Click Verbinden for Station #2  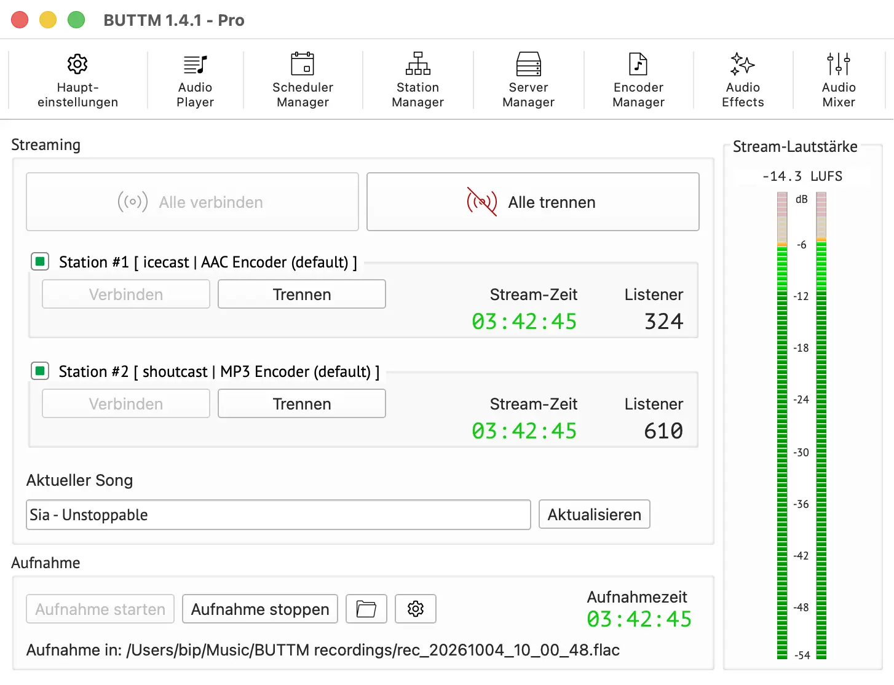point(126,403)
